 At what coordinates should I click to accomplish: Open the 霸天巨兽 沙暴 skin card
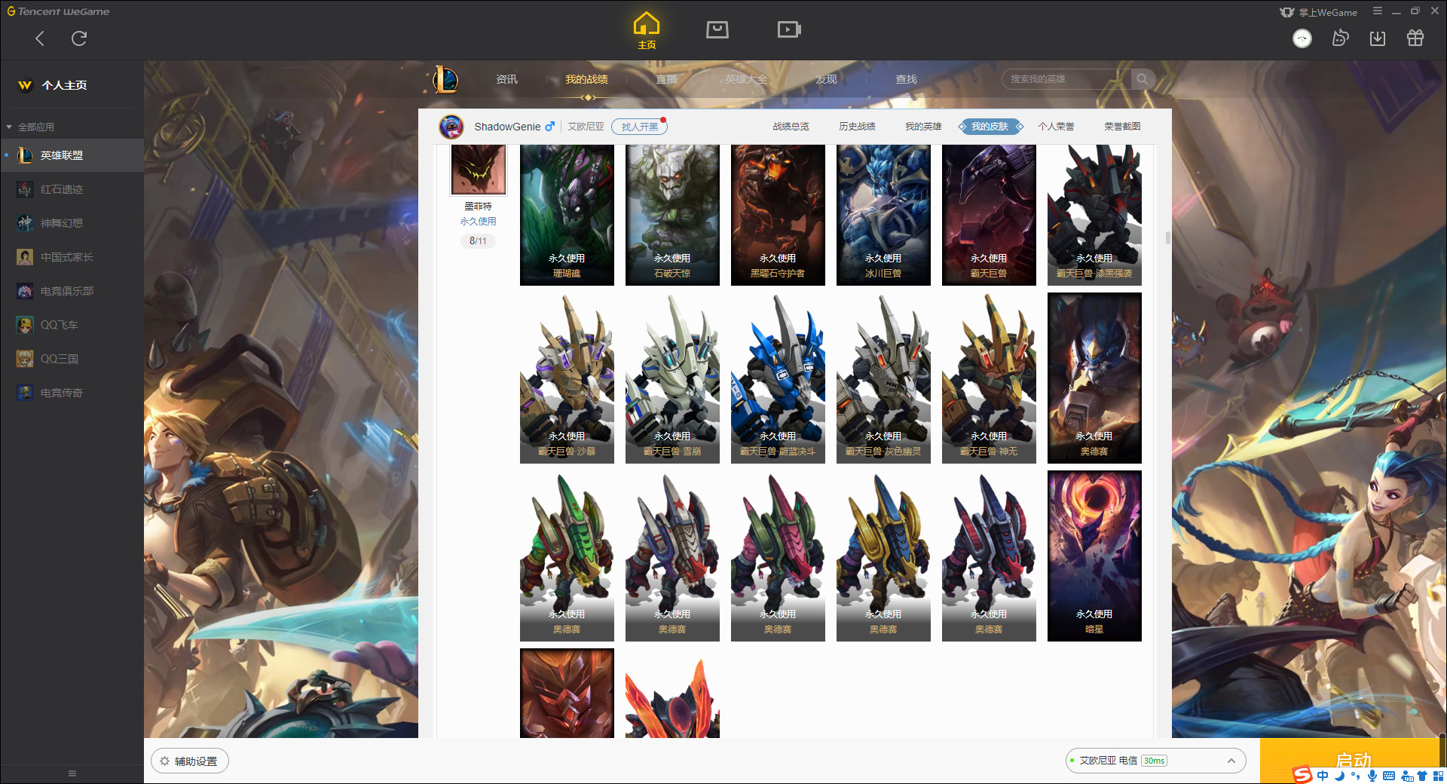567,378
